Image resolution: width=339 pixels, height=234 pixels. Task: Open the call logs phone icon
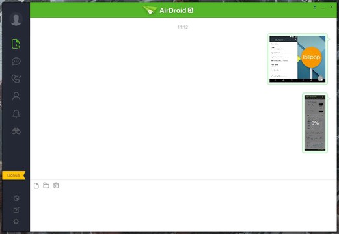[x=16, y=79]
